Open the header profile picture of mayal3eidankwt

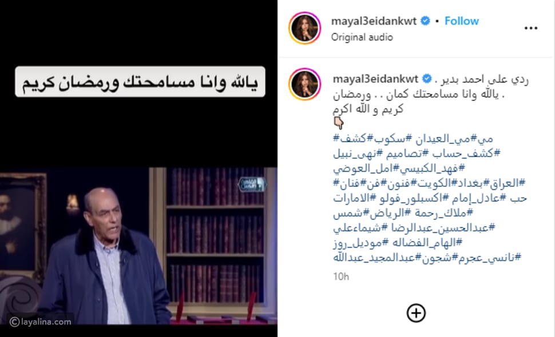point(304,28)
